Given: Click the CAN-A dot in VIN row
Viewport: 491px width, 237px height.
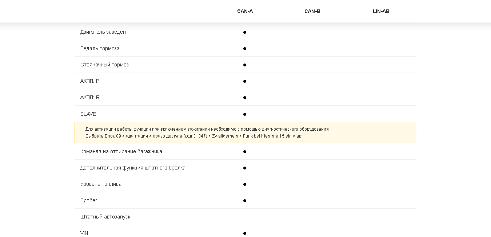Looking at the screenshot, I should pyautogui.click(x=245, y=233).
